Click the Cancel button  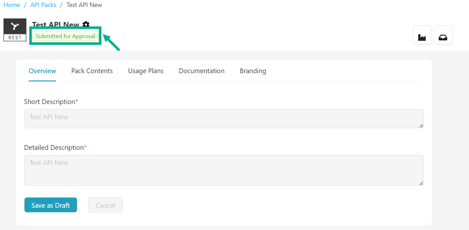click(x=105, y=205)
